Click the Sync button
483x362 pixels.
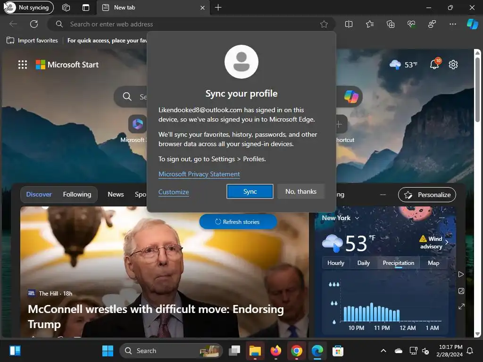pos(250,191)
